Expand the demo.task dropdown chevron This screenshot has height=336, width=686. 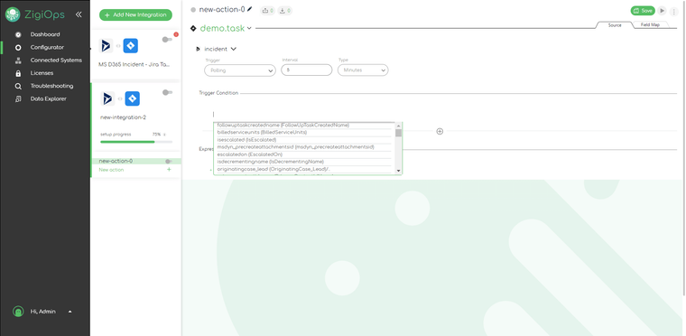pos(249,29)
